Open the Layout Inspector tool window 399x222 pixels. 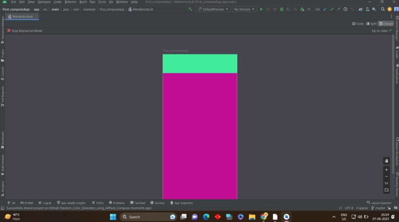pos(379,203)
